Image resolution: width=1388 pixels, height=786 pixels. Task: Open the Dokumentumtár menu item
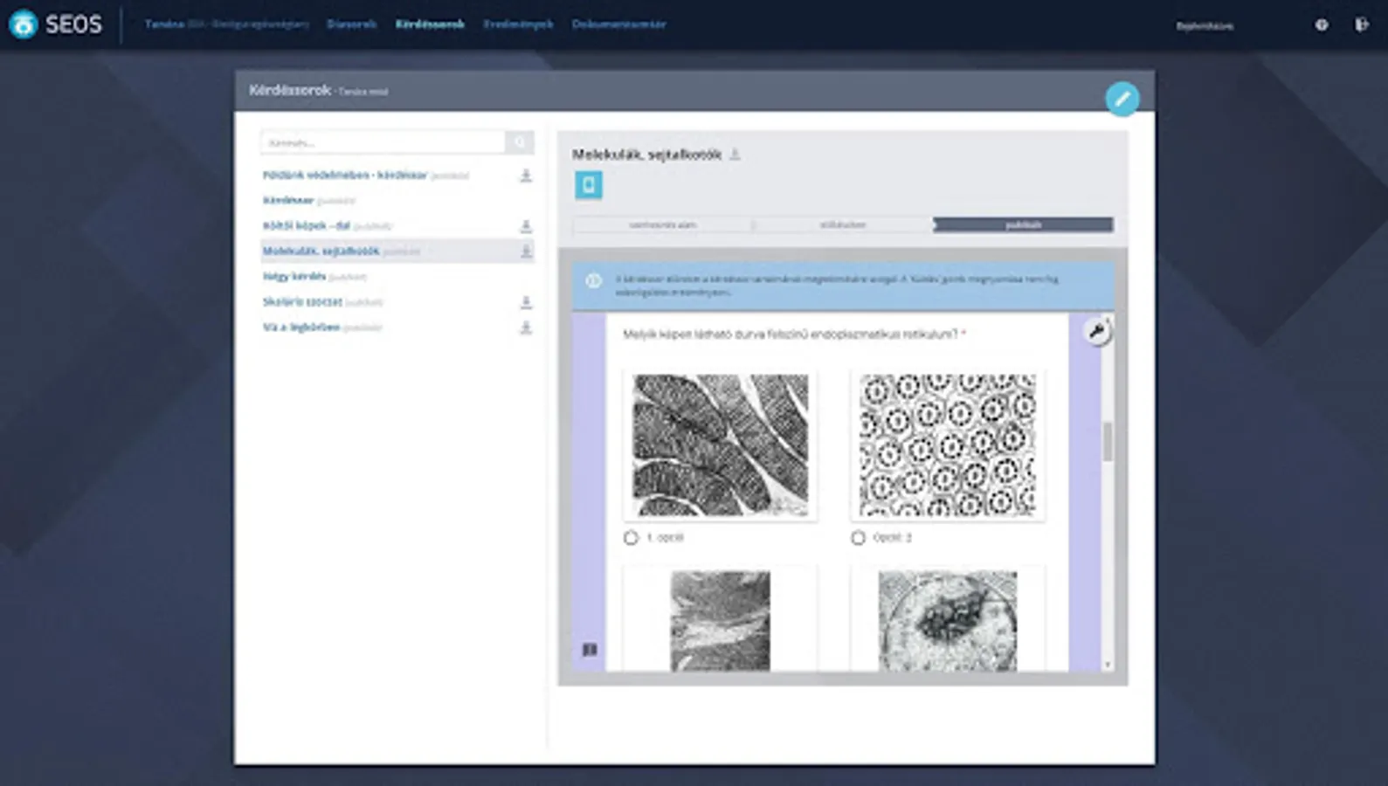click(618, 24)
